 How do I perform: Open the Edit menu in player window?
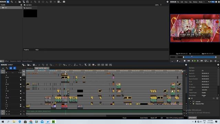(x=182, y=2)
